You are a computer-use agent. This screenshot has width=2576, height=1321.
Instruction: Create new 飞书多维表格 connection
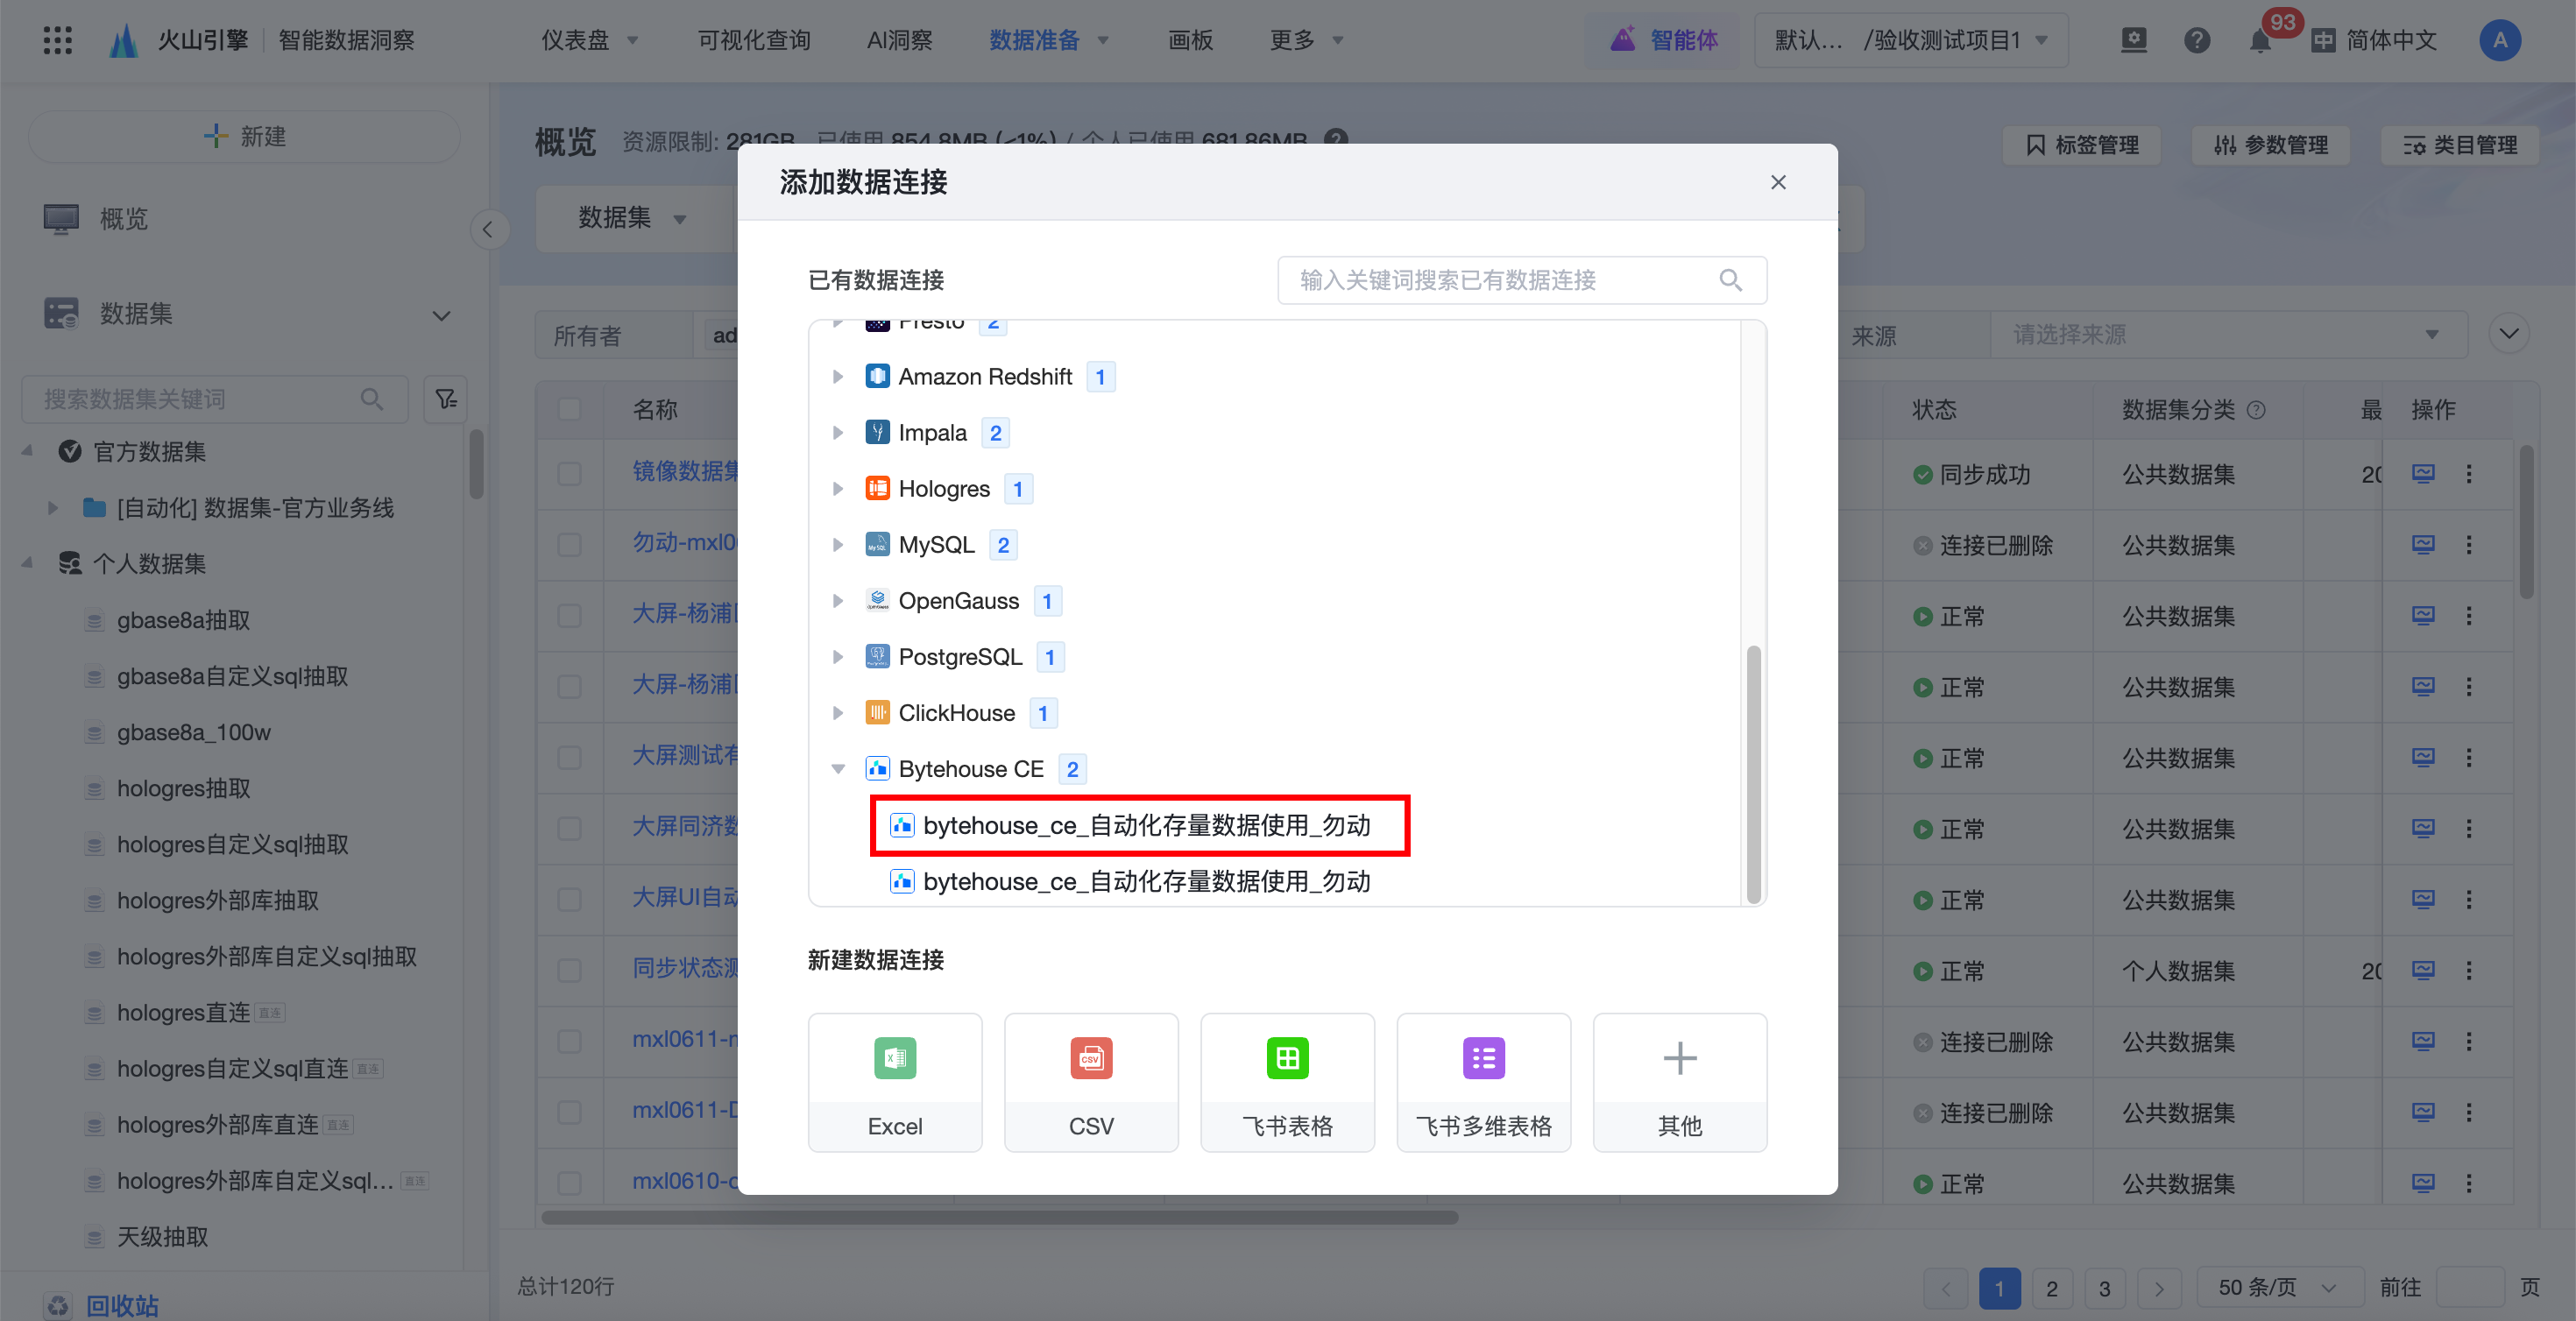(1483, 1082)
